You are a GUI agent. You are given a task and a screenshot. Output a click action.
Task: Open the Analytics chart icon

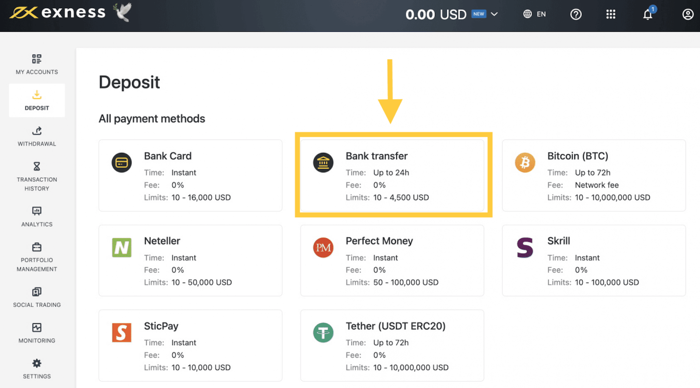37,211
